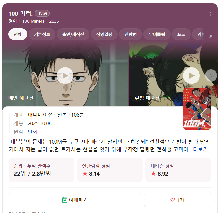Viewport: 220px width, 213px height.
Task: Select the 전체 tab
Action: pos(18,34)
